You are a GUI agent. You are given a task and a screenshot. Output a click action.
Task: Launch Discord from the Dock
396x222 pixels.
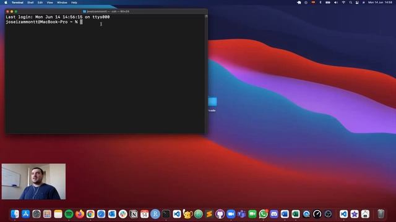pos(274,214)
